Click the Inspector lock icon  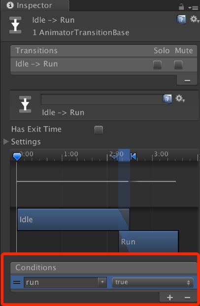pos(181,7)
